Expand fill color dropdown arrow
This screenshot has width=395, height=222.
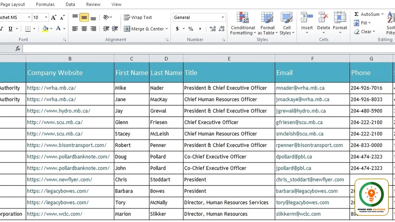tap(51, 29)
